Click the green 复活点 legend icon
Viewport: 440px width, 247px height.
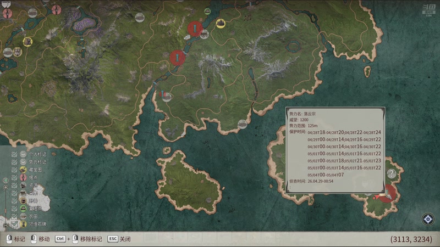[x=23, y=209]
